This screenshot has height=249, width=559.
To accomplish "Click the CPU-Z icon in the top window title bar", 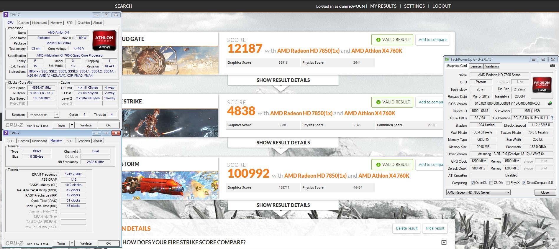I will [6, 15].
